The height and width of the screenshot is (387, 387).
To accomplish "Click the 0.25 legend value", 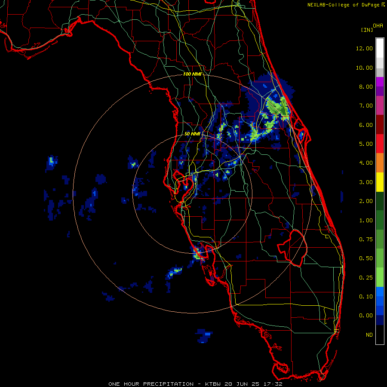I will click(366, 278).
